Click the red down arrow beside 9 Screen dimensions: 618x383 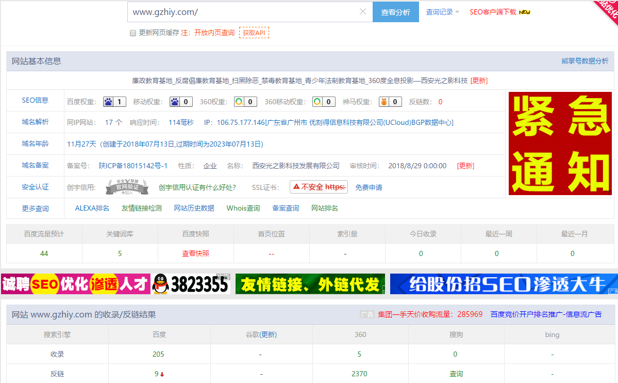pos(162,374)
